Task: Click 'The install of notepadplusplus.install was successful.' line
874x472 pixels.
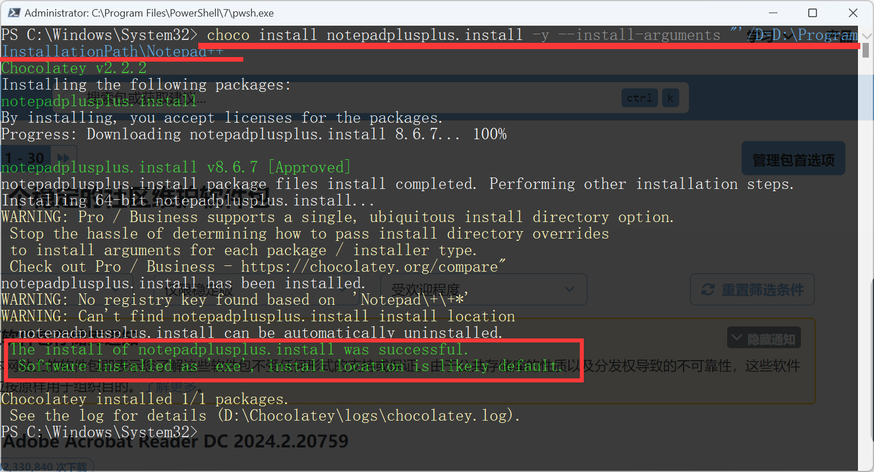Action: tap(239, 349)
